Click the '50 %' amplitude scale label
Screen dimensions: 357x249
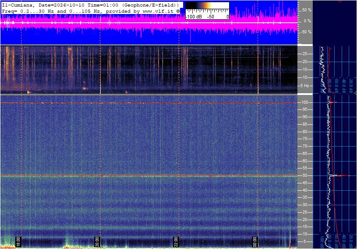tap(307, 10)
